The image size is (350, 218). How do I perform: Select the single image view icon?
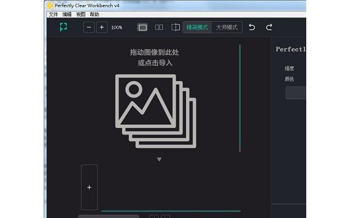[x=143, y=27]
